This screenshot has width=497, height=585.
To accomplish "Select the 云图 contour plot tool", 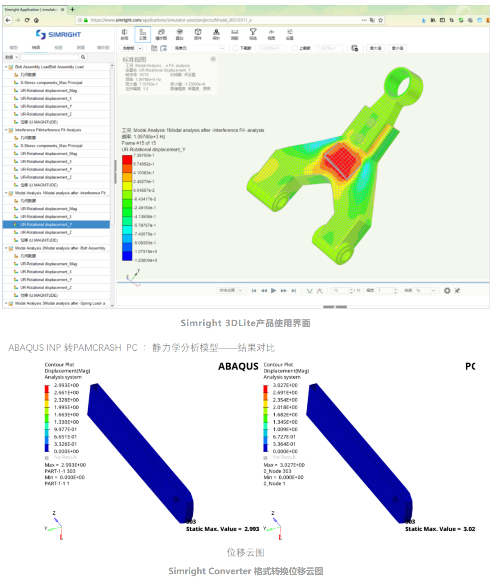I will click(143, 34).
